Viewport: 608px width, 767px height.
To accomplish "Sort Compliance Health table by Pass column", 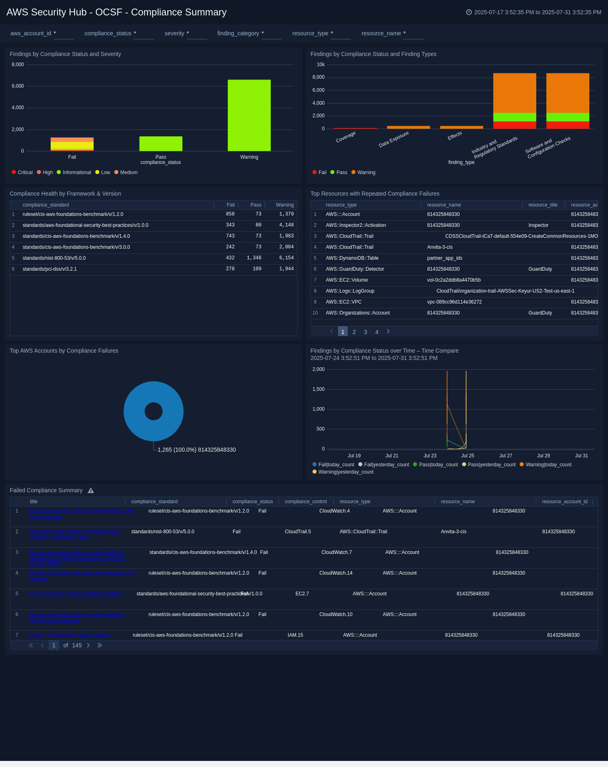I will [256, 205].
